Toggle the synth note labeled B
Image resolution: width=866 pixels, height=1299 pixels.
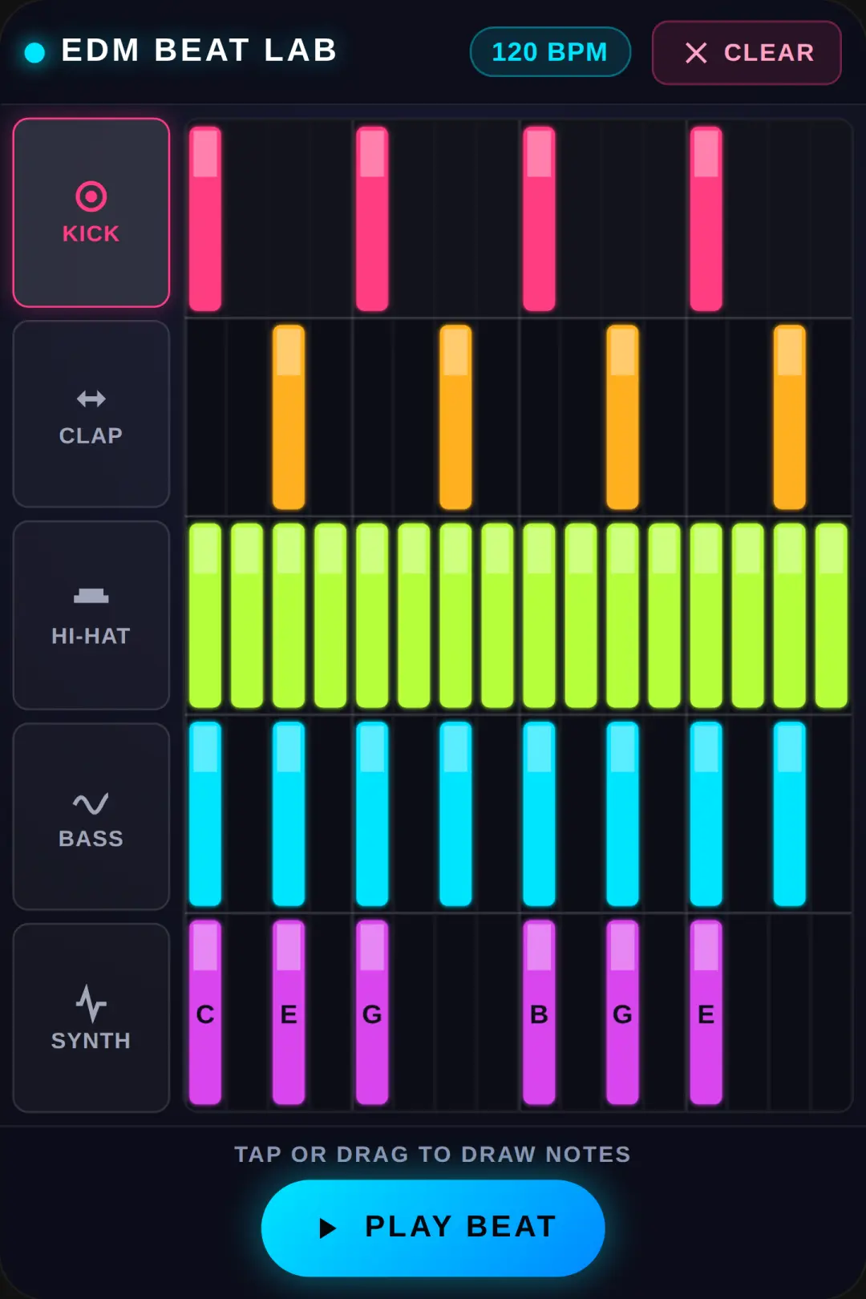(x=539, y=1013)
